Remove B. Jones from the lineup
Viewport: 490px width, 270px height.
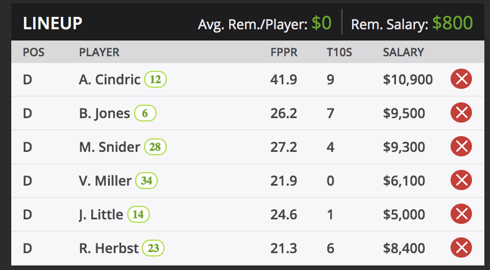[461, 113]
